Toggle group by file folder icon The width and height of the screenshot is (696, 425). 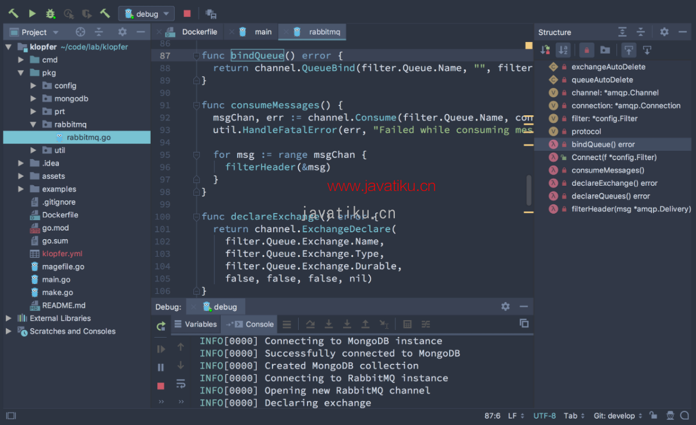(605, 50)
